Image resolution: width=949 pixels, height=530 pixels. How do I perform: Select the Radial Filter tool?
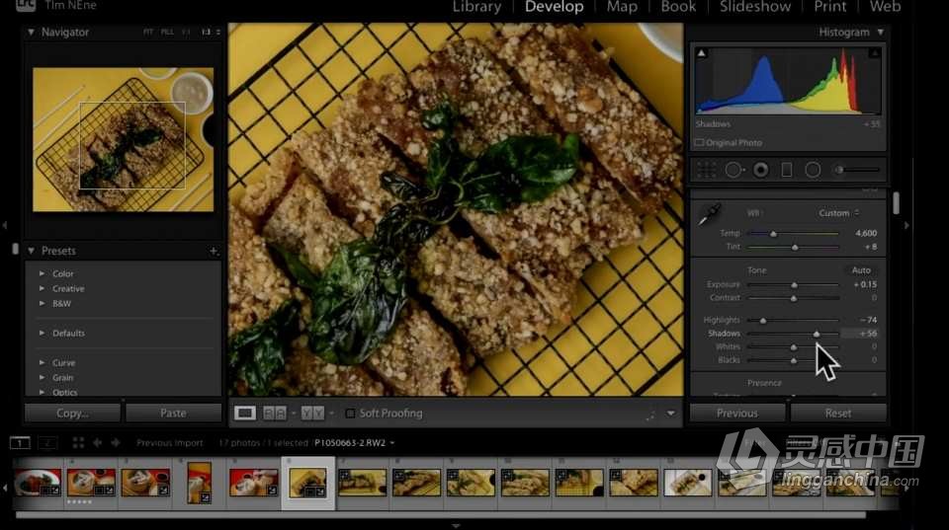[x=813, y=170]
